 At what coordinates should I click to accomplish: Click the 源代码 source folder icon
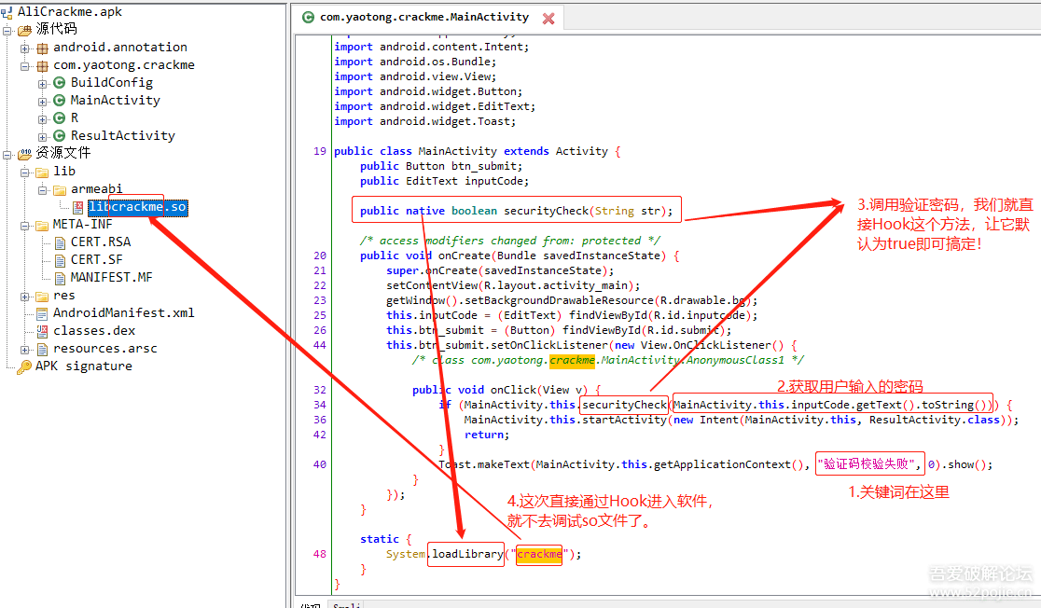click(24, 30)
